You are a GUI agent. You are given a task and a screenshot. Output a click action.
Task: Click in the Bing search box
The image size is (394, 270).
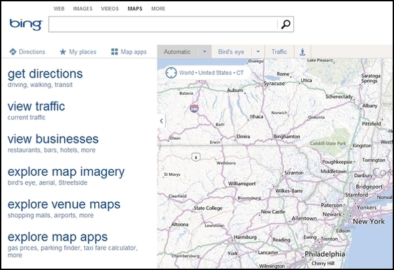[163, 24]
